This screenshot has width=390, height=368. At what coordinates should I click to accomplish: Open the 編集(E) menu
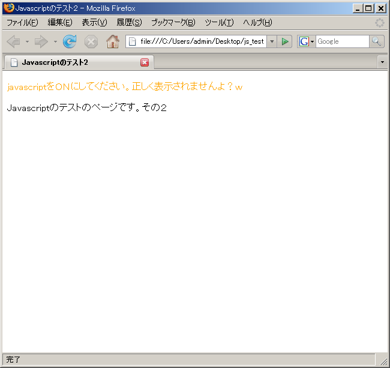pos(60,23)
